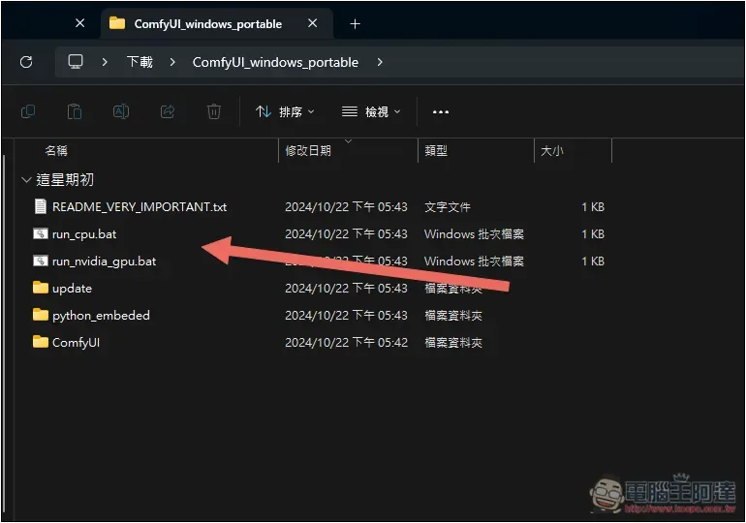
Task: Select the python_embeded folder icon
Action: point(41,314)
